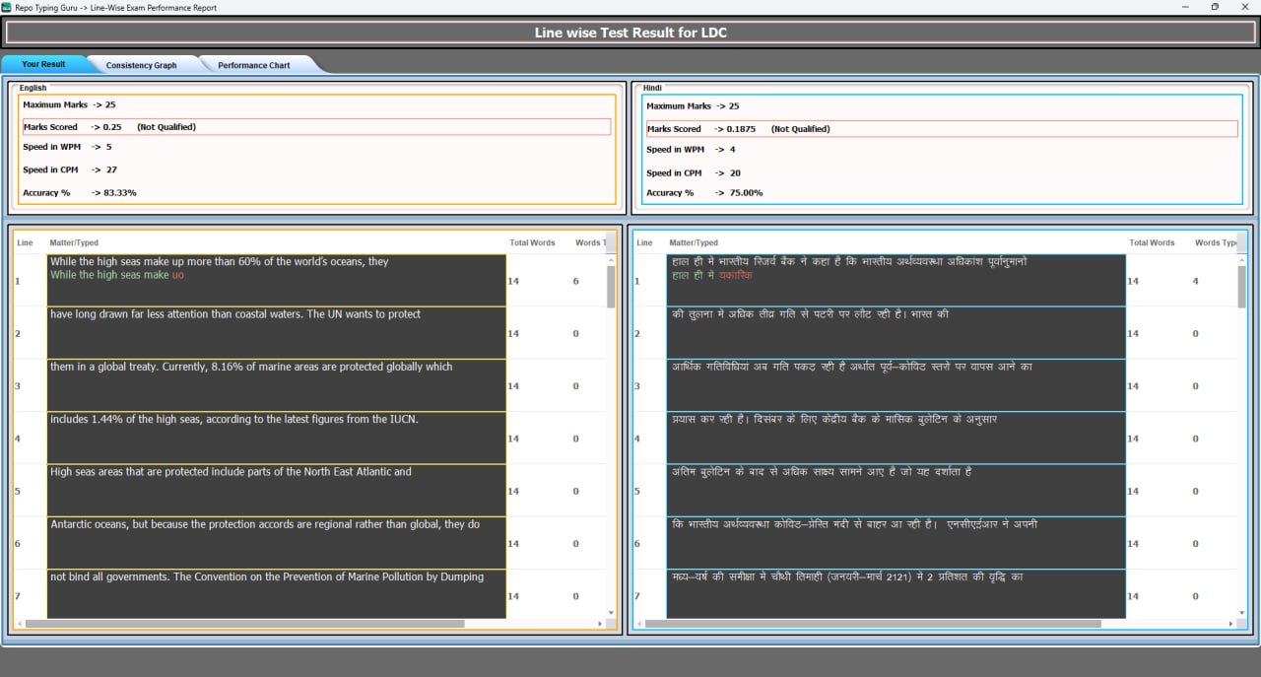Click Hindi line 5 passage starting 'अंतिम बुलेटिन'
Image resolution: width=1261 pixels, height=677 pixels.
(x=896, y=491)
